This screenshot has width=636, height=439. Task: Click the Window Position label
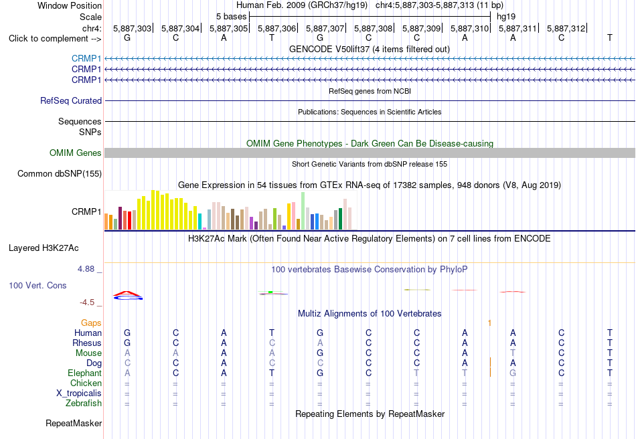pyautogui.click(x=70, y=5)
